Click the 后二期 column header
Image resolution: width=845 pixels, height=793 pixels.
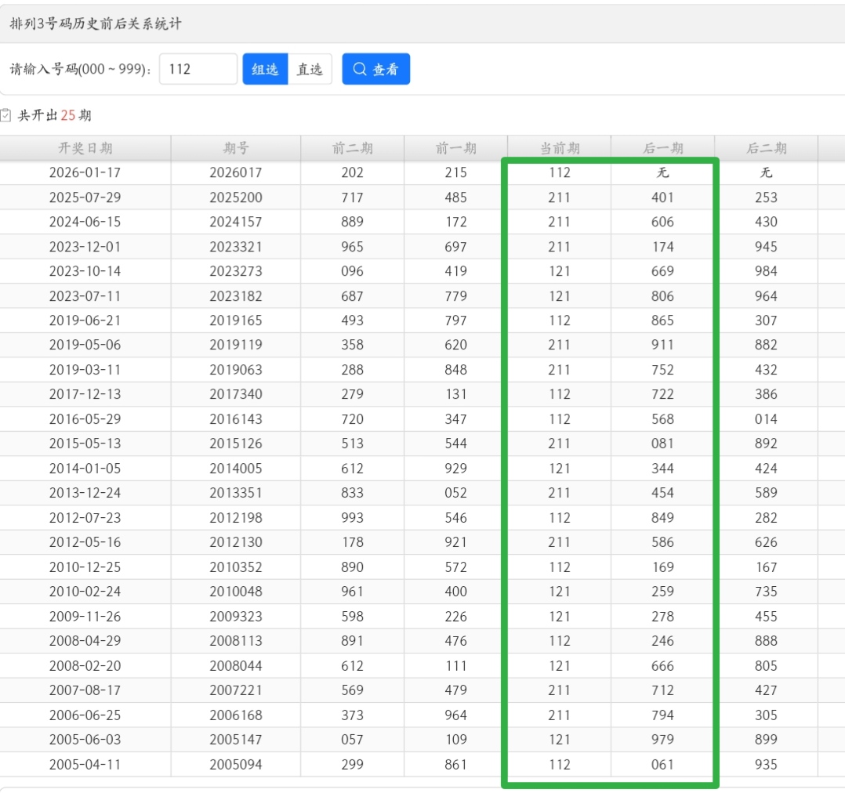[x=766, y=148]
